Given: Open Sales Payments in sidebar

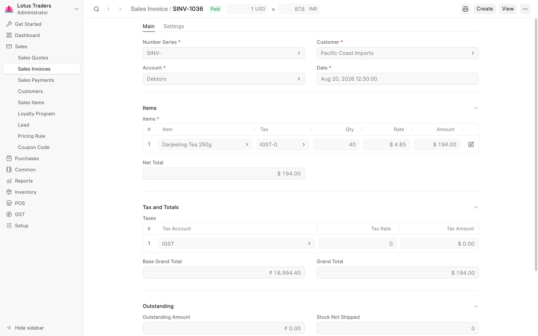Looking at the screenshot, I should [42, 80].
